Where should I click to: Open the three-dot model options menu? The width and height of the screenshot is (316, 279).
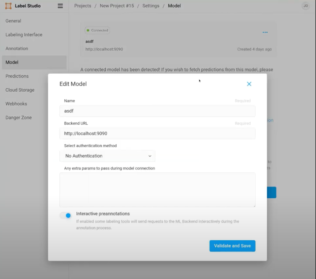point(265,32)
